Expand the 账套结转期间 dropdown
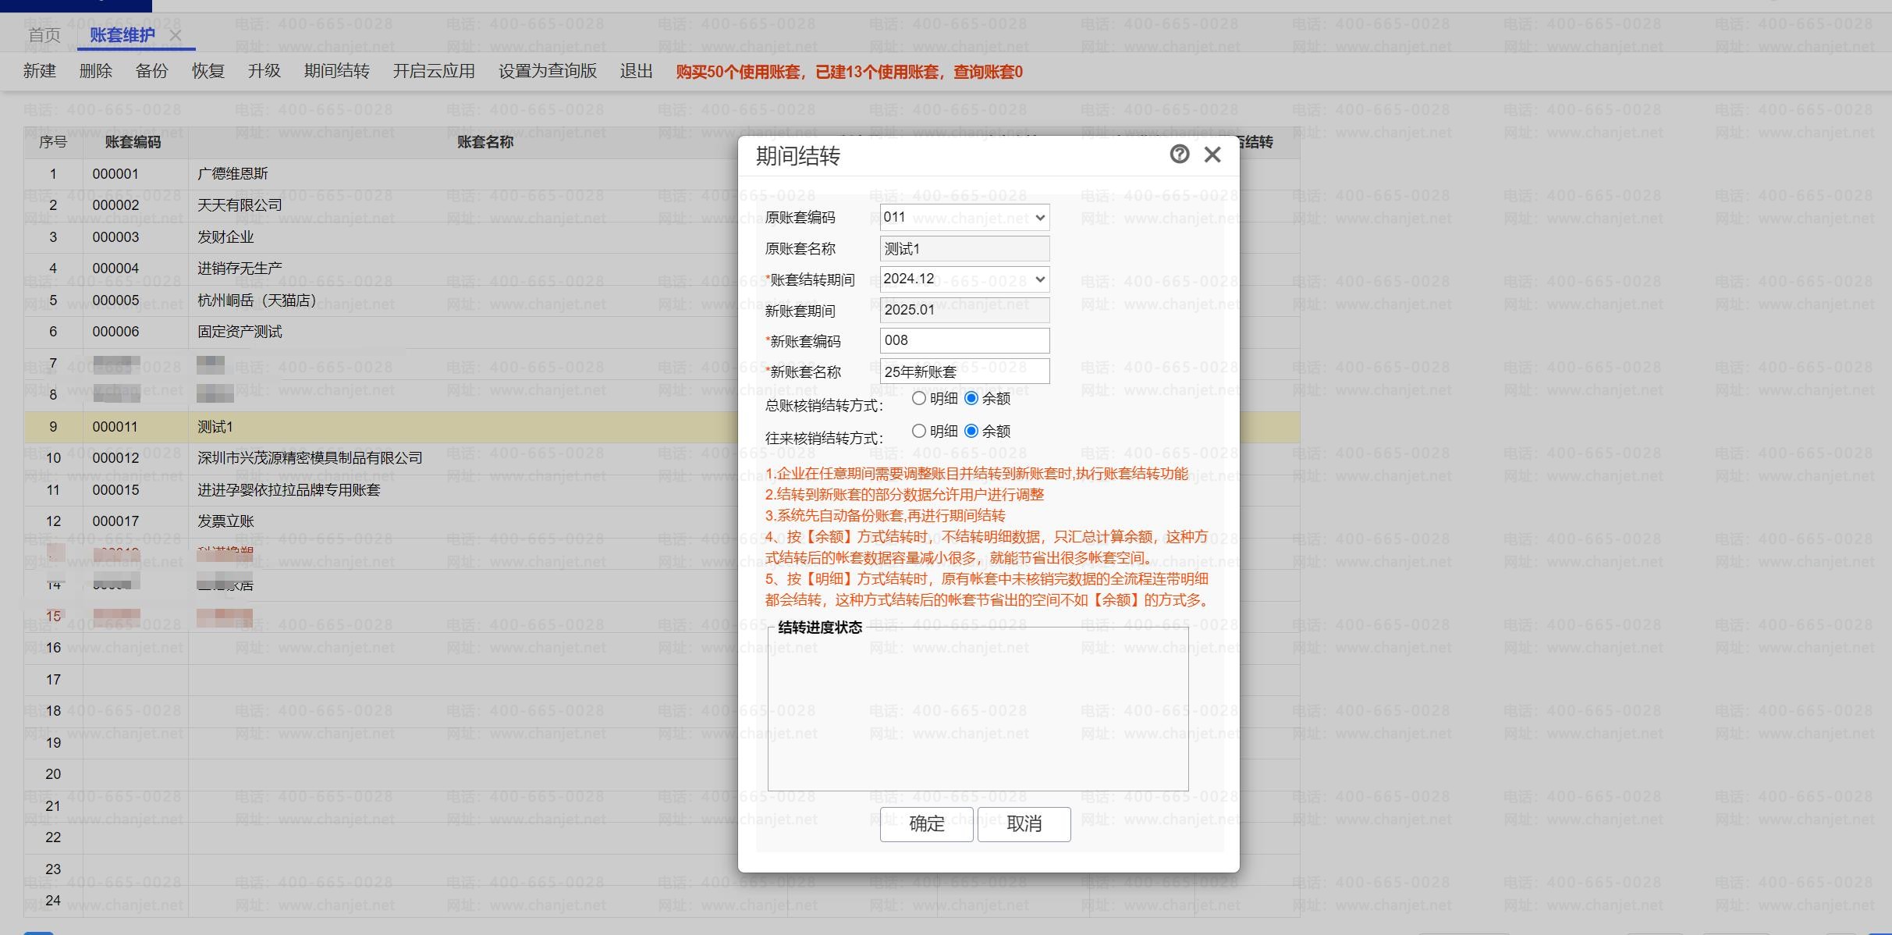 964,279
